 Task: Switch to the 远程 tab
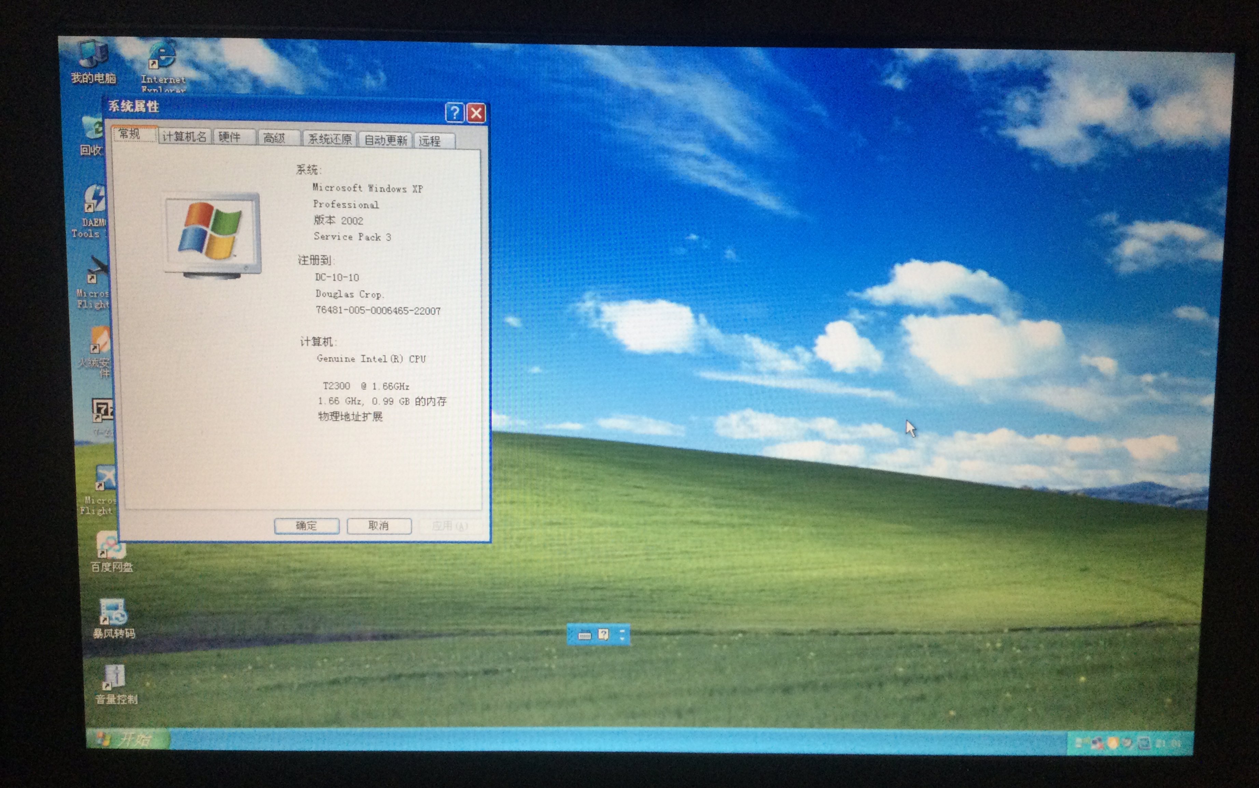coord(434,141)
